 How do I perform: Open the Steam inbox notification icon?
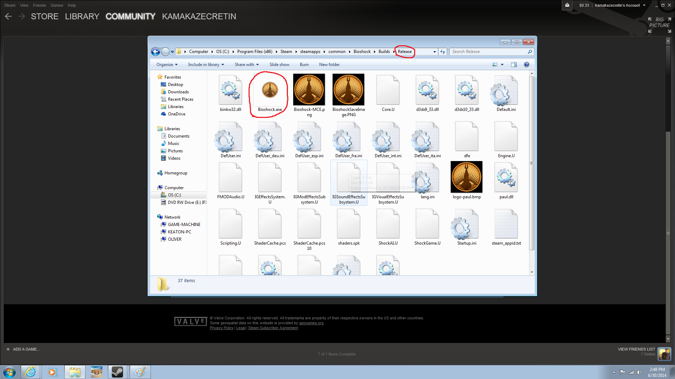point(567,5)
